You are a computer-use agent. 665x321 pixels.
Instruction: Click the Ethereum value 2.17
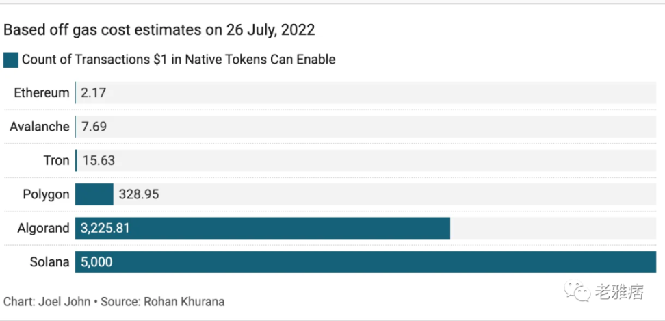coord(93,92)
